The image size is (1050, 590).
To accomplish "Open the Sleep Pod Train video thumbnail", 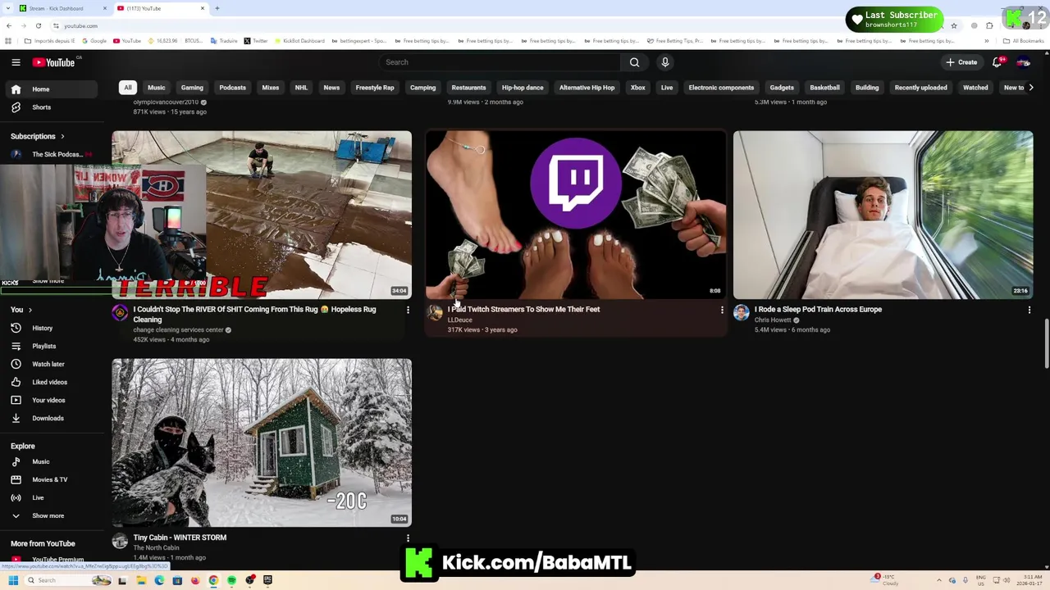I will 883,215.
